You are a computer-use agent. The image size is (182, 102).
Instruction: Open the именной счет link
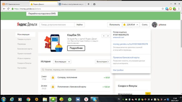coord(119,37)
